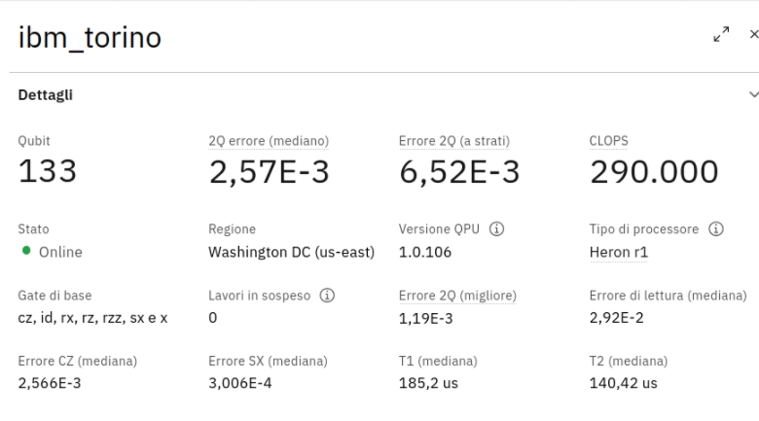
Task: Select the 133 qubit count value
Action: pos(49,171)
